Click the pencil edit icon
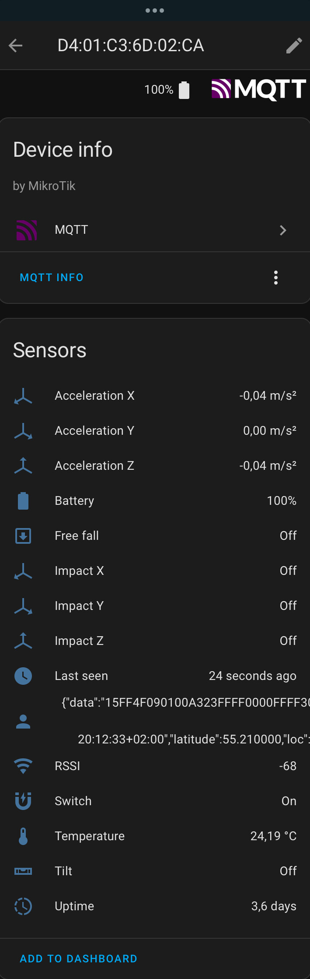Screen dimensions: 310x979 294,46
